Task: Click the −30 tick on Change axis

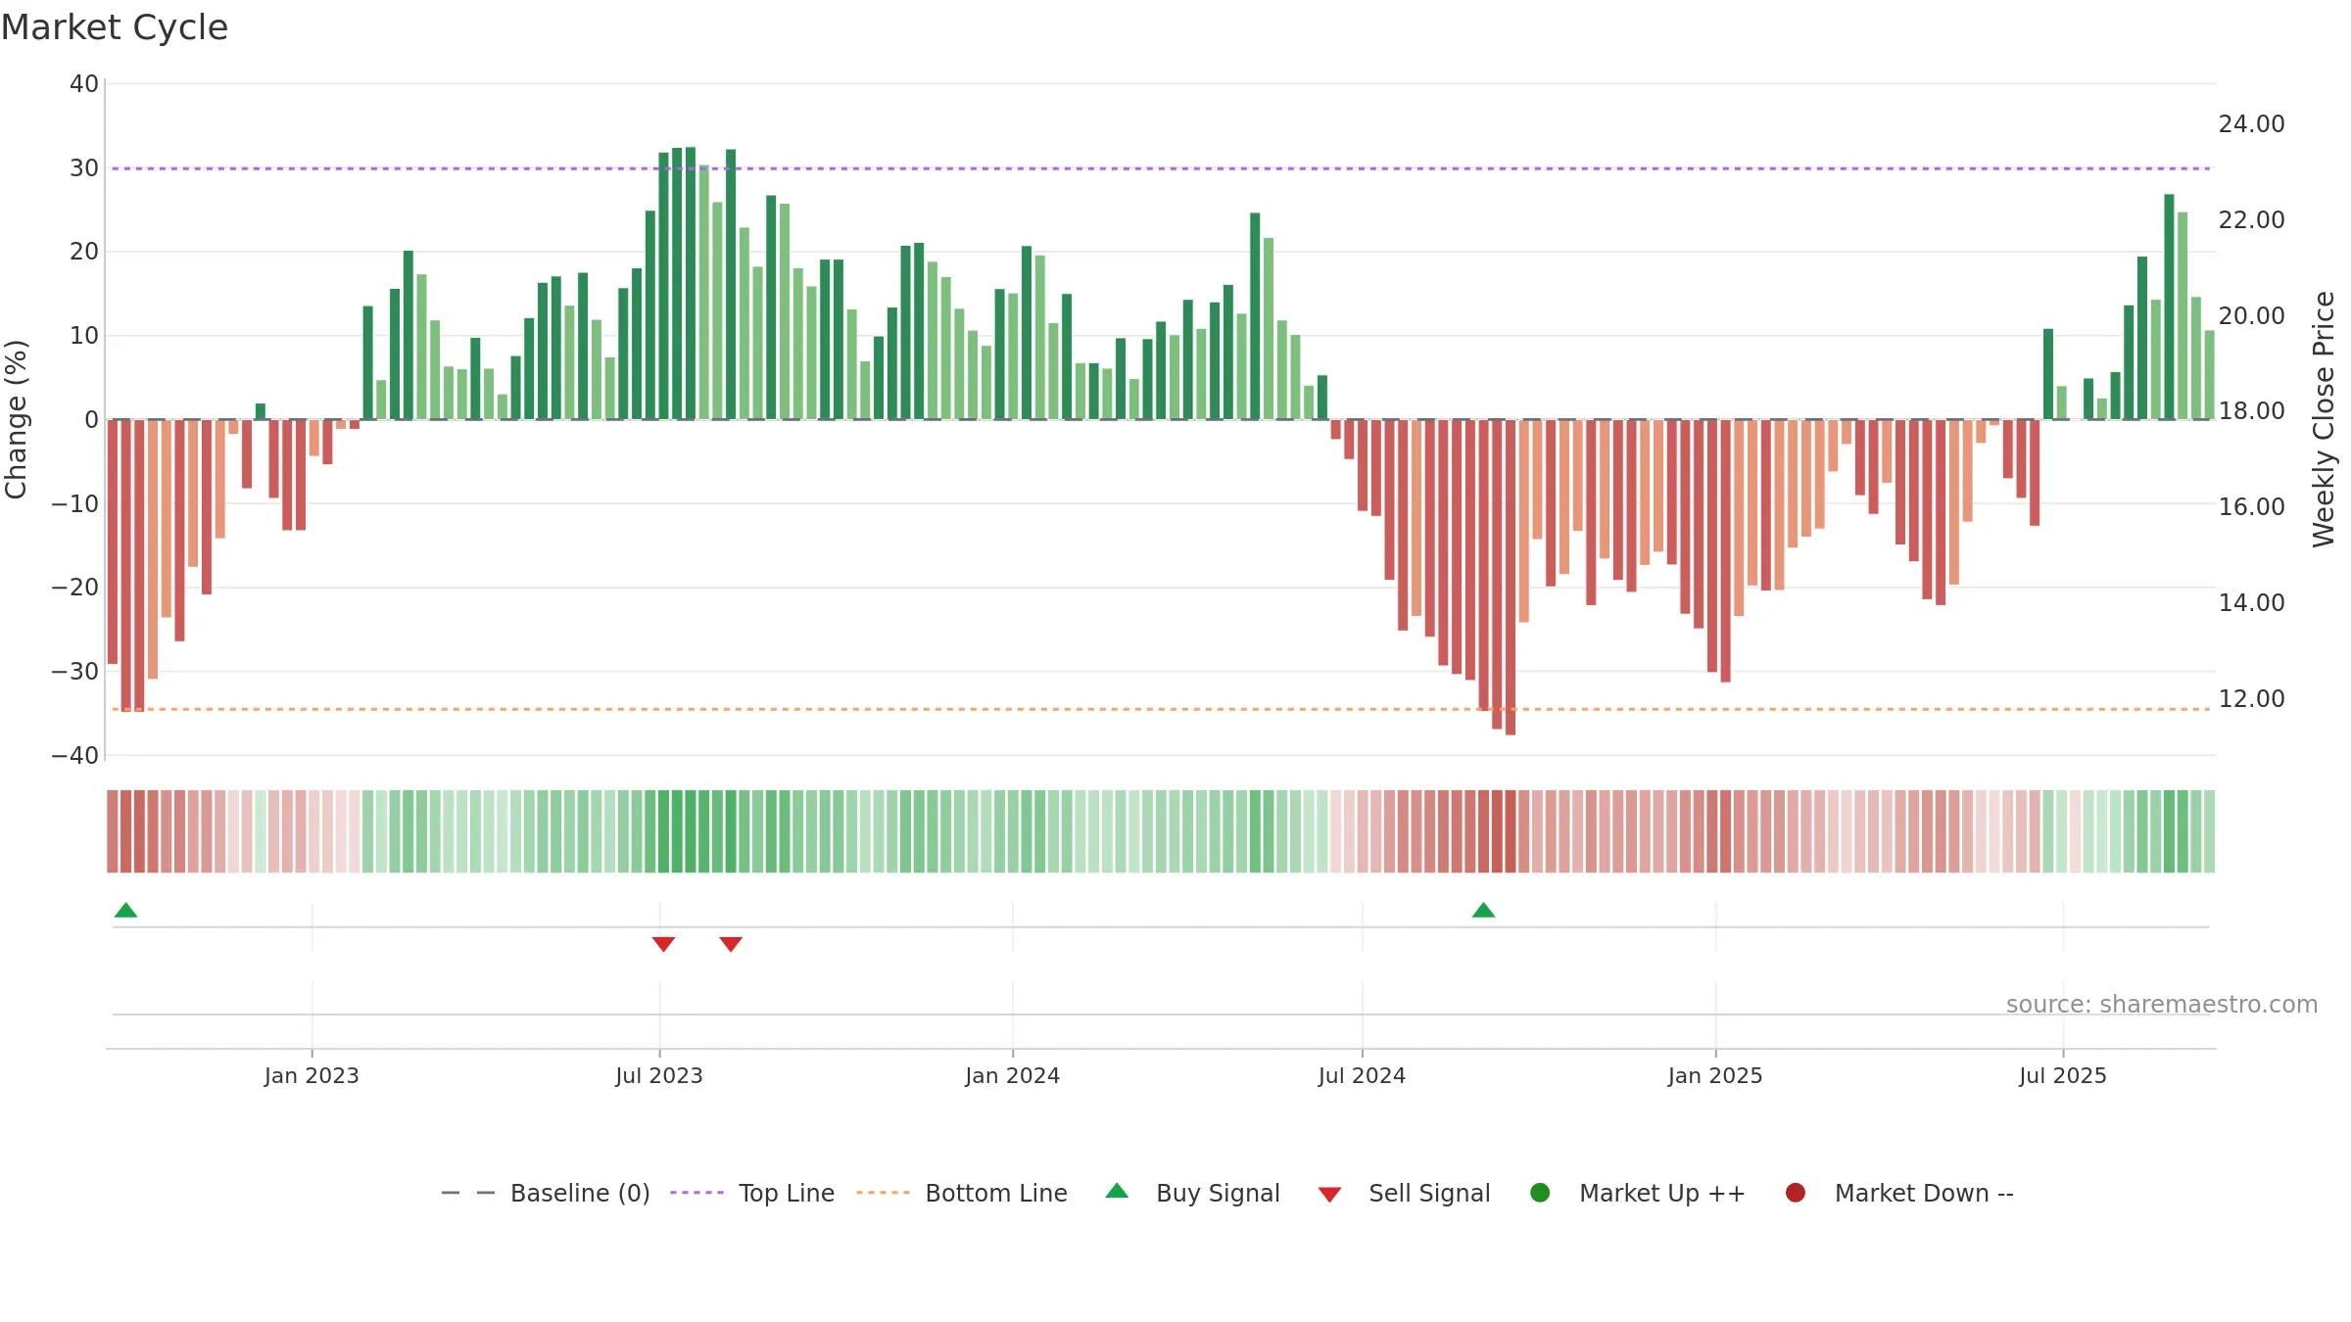Action: [75, 672]
